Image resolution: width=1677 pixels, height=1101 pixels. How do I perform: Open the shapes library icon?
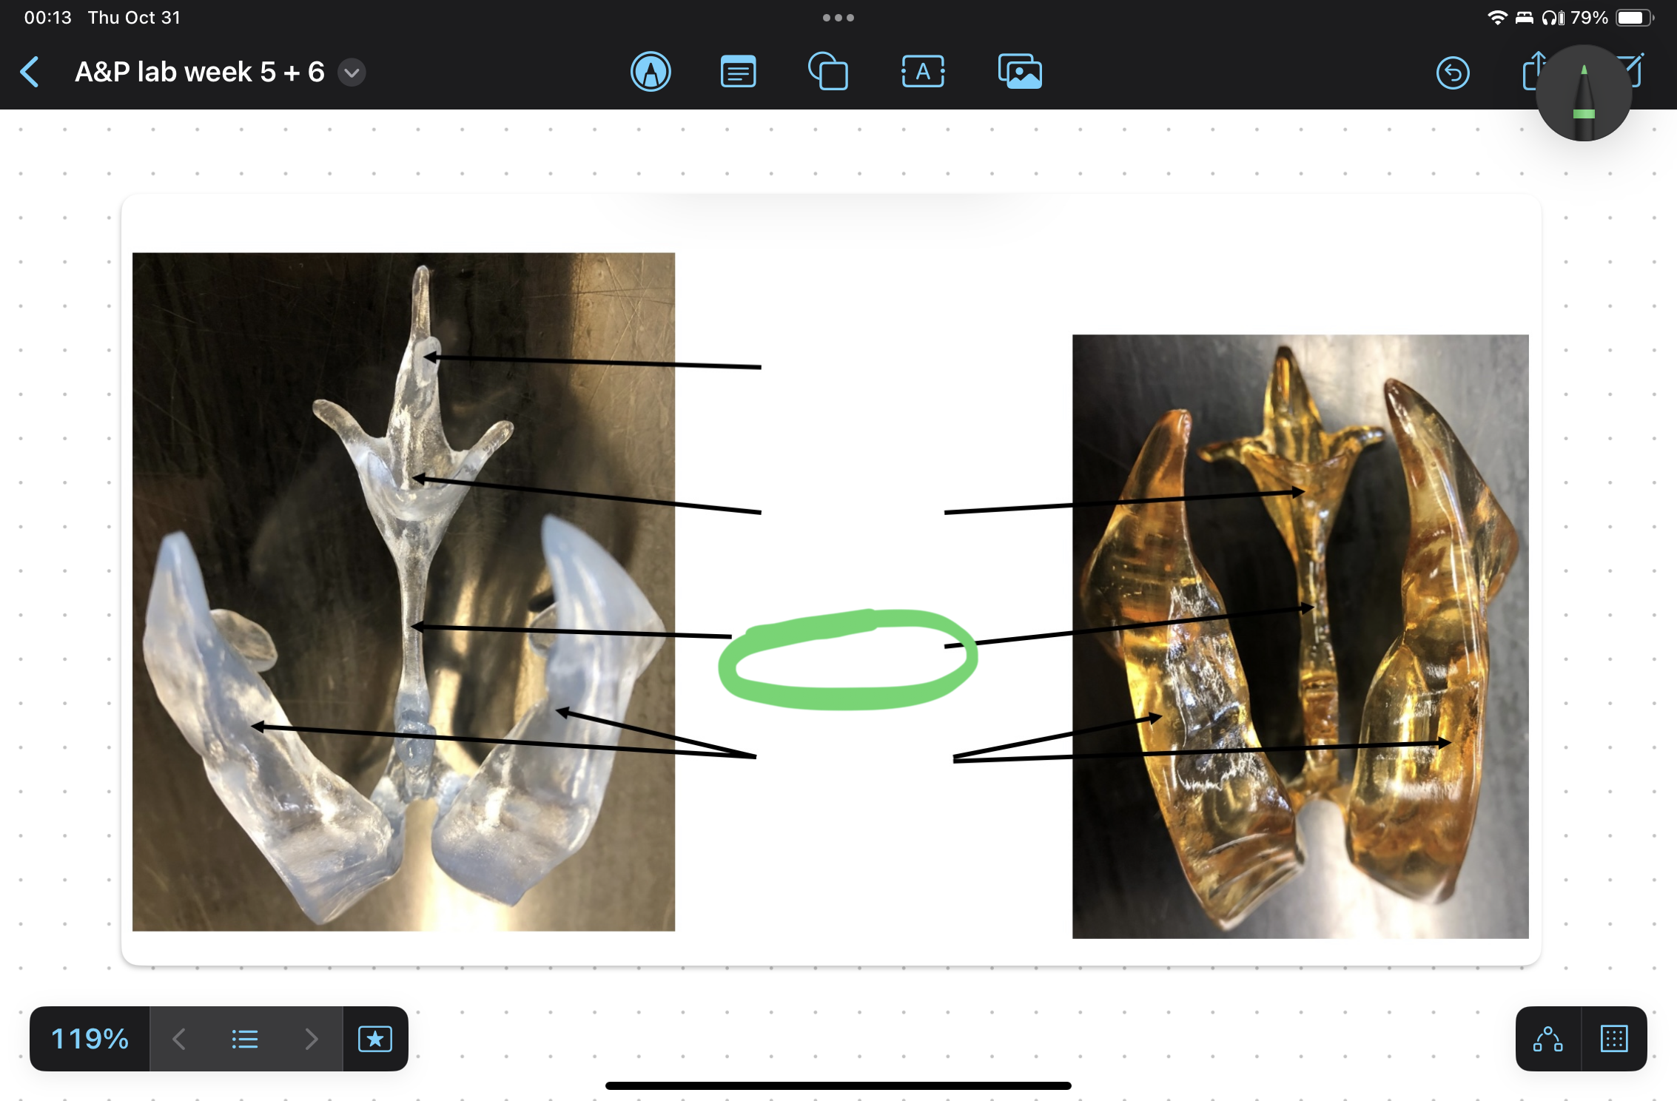point(828,73)
